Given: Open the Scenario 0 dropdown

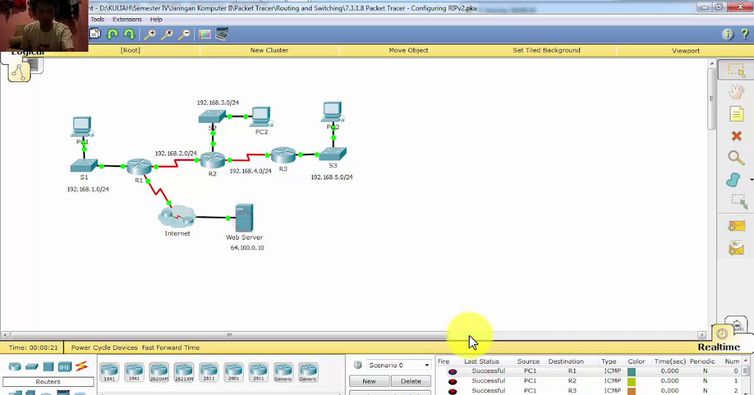Looking at the screenshot, I should point(426,364).
